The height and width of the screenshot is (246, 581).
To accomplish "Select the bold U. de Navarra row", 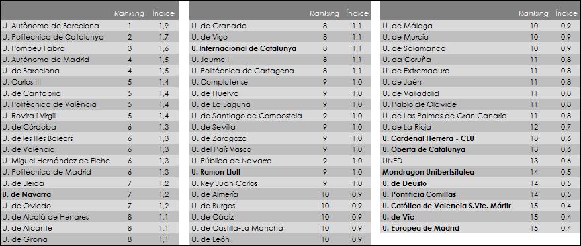I will click(89, 194).
